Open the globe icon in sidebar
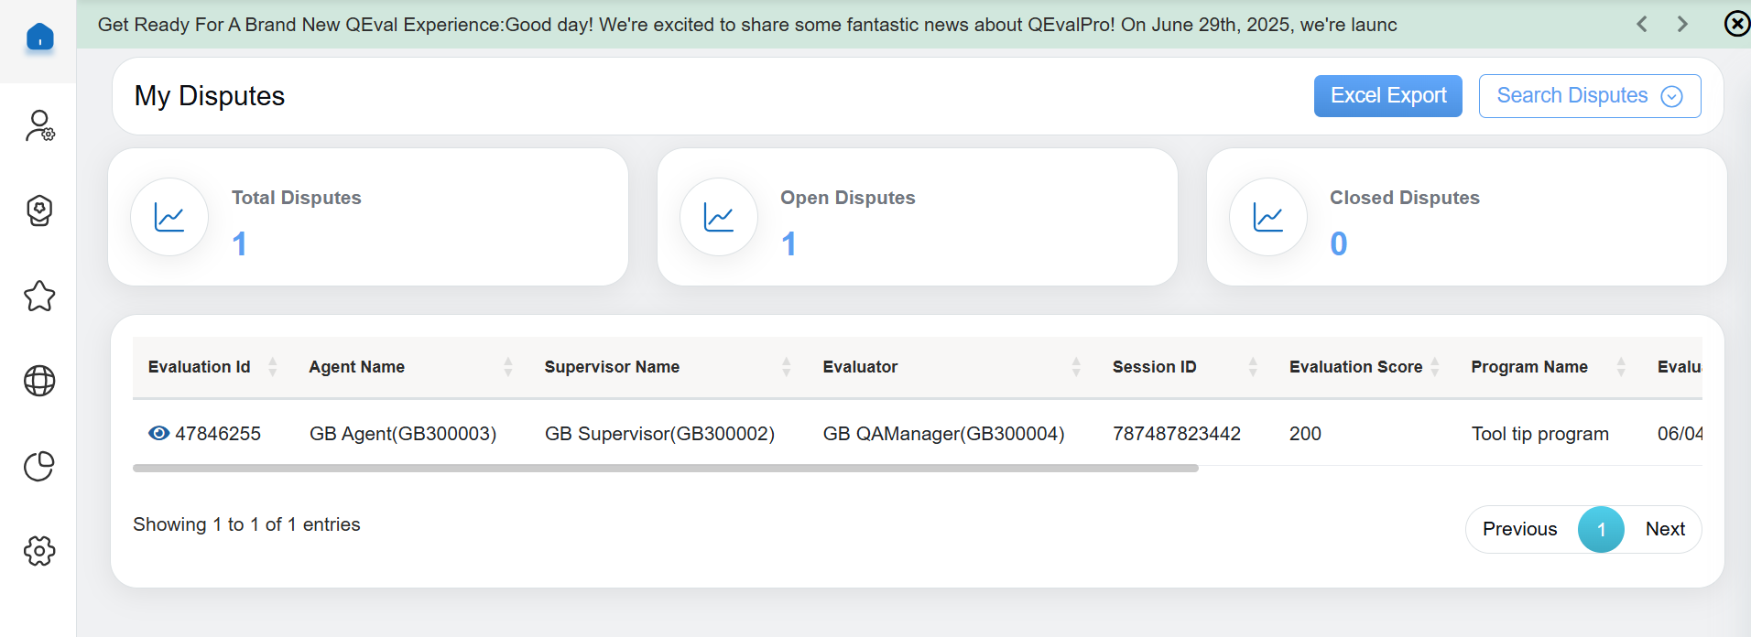Viewport: 1751px width, 637px height. pyautogui.click(x=39, y=381)
